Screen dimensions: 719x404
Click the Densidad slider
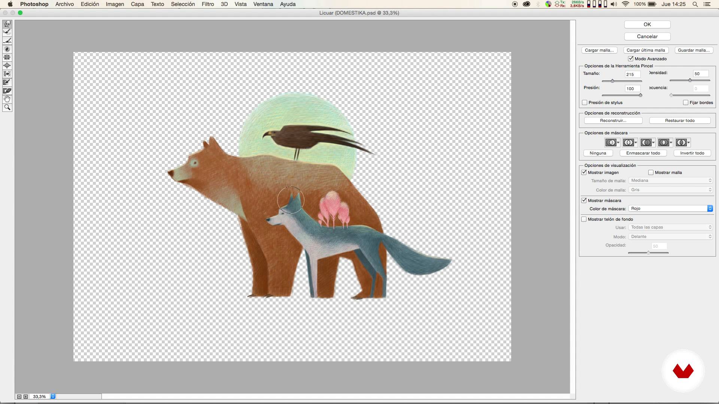click(x=690, y=80)
